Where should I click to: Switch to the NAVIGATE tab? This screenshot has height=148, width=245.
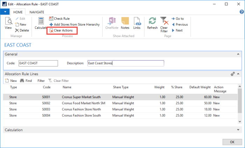click(x=37, y=12)
